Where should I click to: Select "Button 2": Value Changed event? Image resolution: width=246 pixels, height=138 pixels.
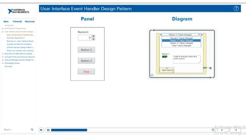(x=181, y=43)
